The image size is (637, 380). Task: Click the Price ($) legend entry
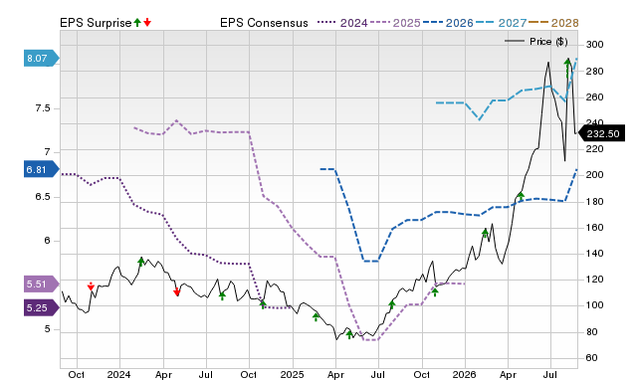(536, 42)
